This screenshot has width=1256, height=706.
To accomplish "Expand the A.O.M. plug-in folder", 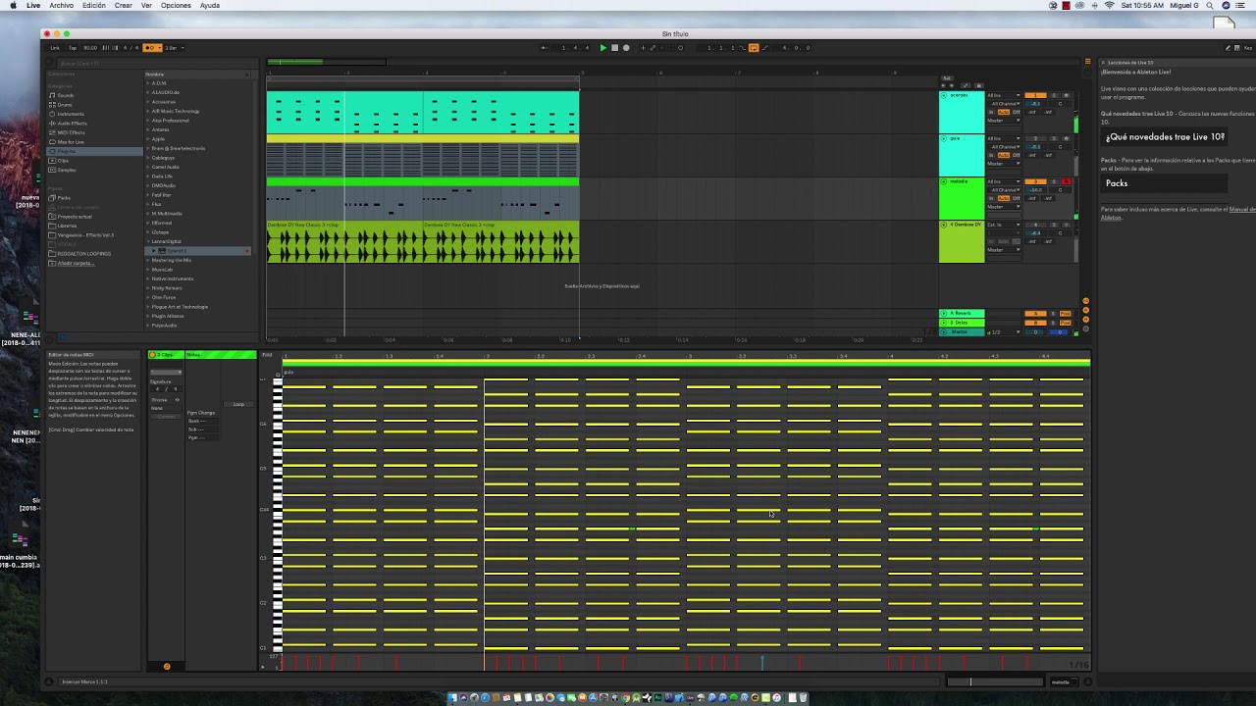I will (148, 83).
